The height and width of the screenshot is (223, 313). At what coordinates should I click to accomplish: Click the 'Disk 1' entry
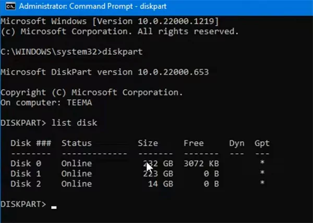coord(26,174)
